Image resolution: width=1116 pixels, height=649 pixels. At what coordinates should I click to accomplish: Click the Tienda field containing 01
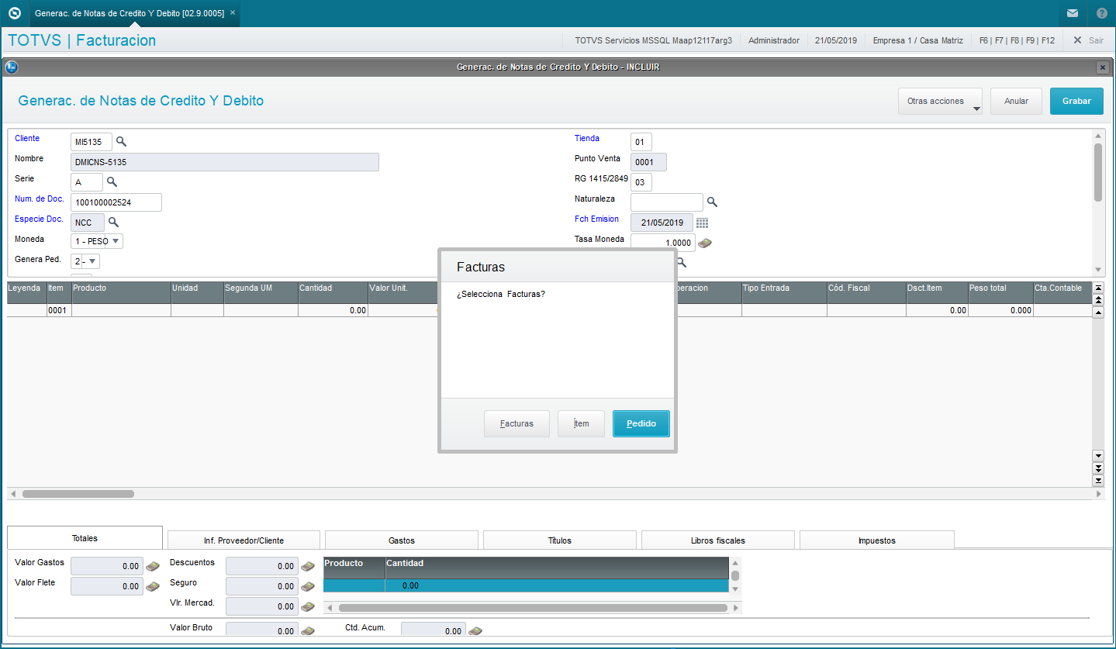[641, 142]
